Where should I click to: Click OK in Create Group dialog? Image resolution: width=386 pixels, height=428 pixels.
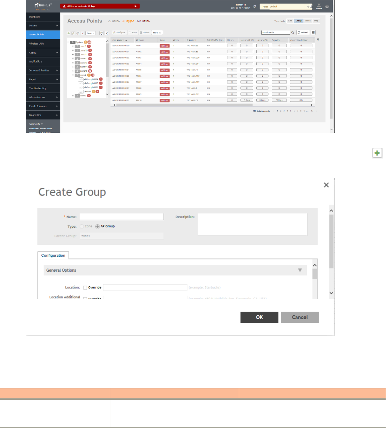(259, 317)
